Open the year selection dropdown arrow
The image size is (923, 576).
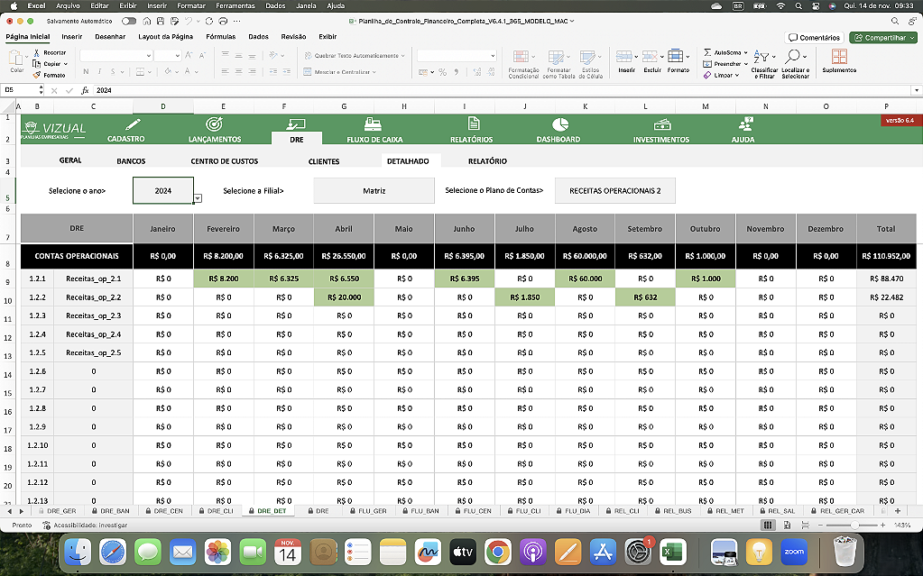(198, 198)
